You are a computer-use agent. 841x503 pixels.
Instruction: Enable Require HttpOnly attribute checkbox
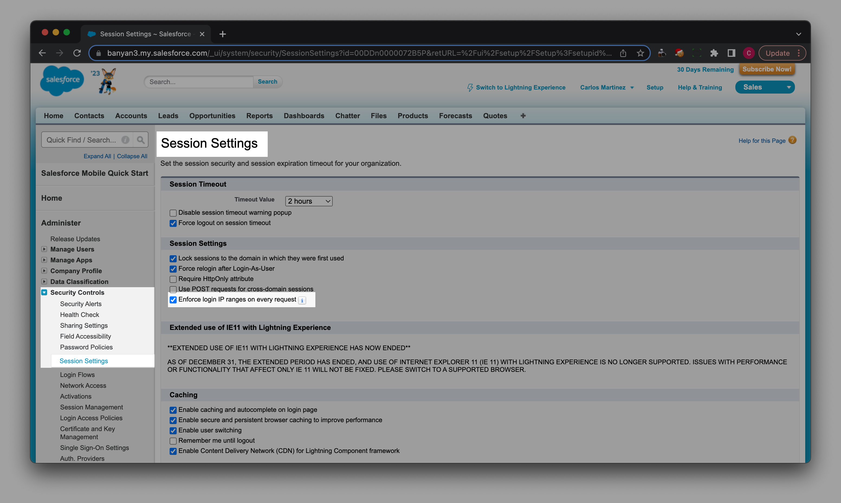(173, 279)
